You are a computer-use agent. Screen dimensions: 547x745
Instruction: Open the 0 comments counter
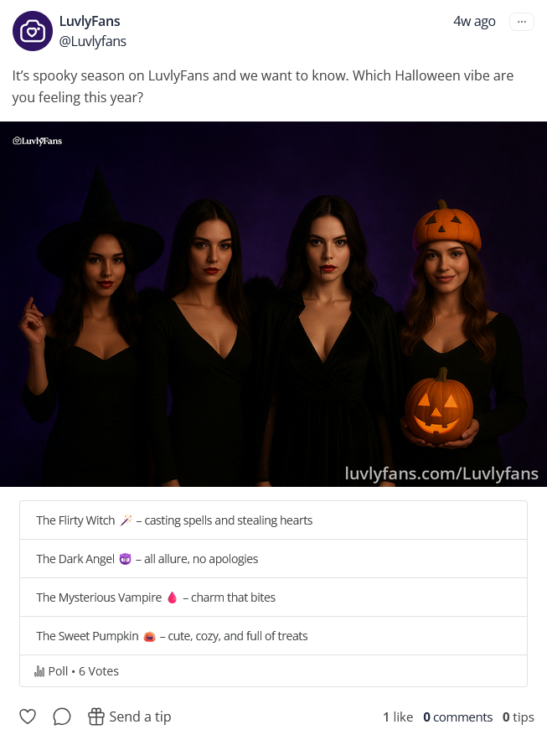pyautogui.click(x=457, y=717)
